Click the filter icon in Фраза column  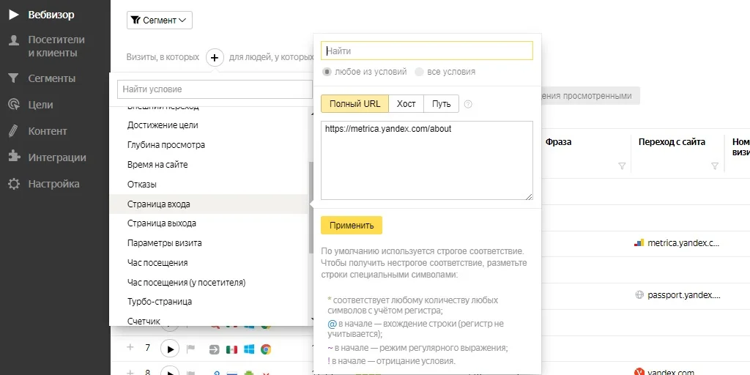point(622,166)
